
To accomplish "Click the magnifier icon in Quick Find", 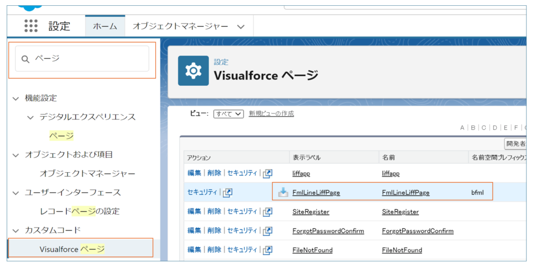I will pos(25,59).
